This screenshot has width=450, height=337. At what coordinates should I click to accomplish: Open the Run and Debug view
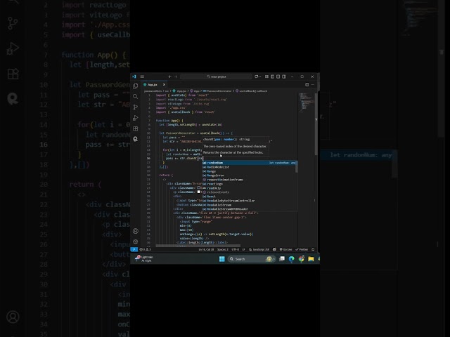[136, 118]
